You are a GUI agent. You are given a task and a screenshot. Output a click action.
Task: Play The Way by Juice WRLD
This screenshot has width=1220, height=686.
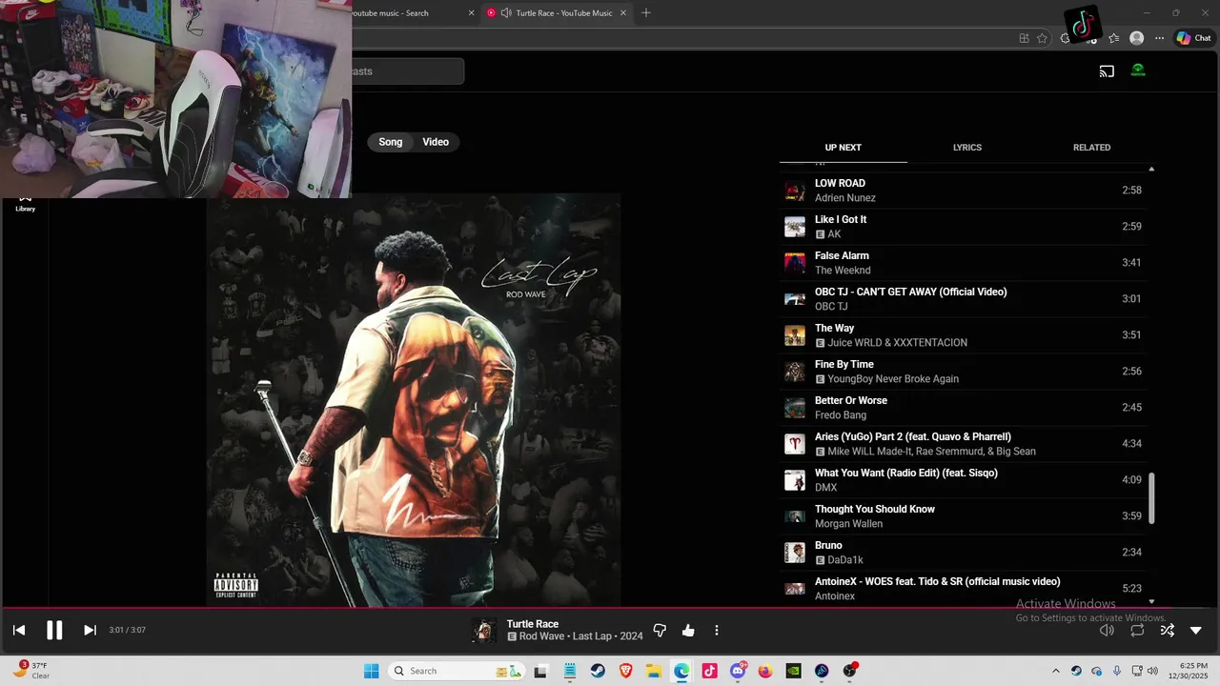(x=965, y=335)
